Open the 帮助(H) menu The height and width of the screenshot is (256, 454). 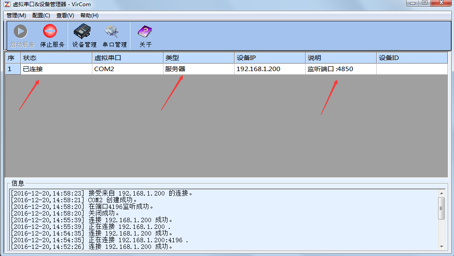[89, 16]
